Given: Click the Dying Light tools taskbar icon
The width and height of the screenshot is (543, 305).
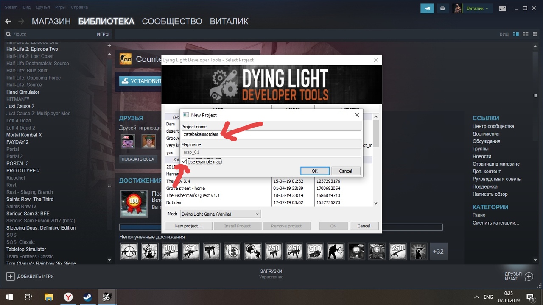Looking at the screenshot, I should (x=107, y=297).
